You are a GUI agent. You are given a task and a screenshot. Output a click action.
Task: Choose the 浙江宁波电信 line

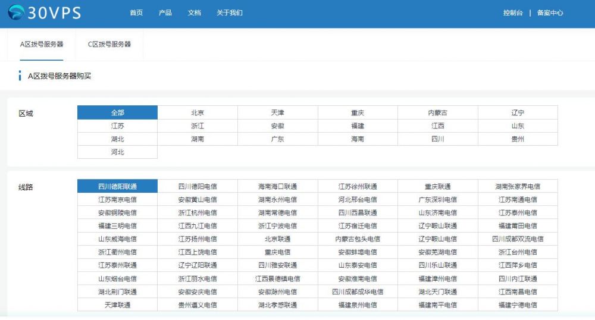tap(277, 226)
